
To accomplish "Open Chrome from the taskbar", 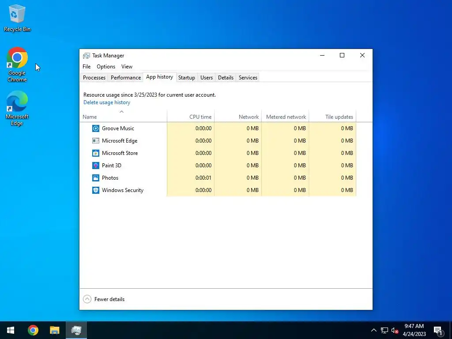I will pyautogui.click(x=33, y=330).
